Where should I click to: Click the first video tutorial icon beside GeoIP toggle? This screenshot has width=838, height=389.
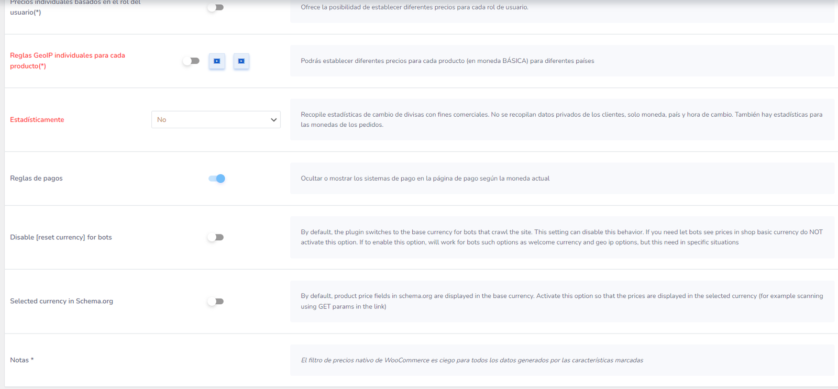pos(217,61)
